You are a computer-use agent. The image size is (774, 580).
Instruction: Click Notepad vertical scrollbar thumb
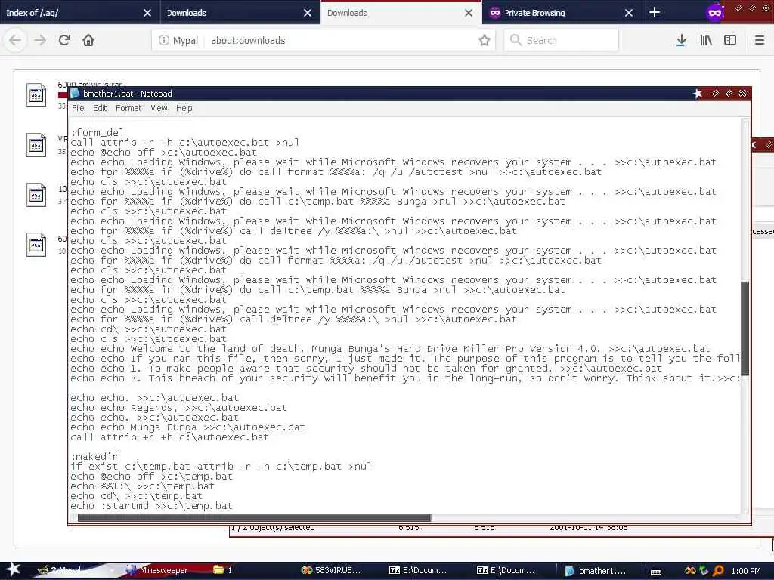[745, 328]
